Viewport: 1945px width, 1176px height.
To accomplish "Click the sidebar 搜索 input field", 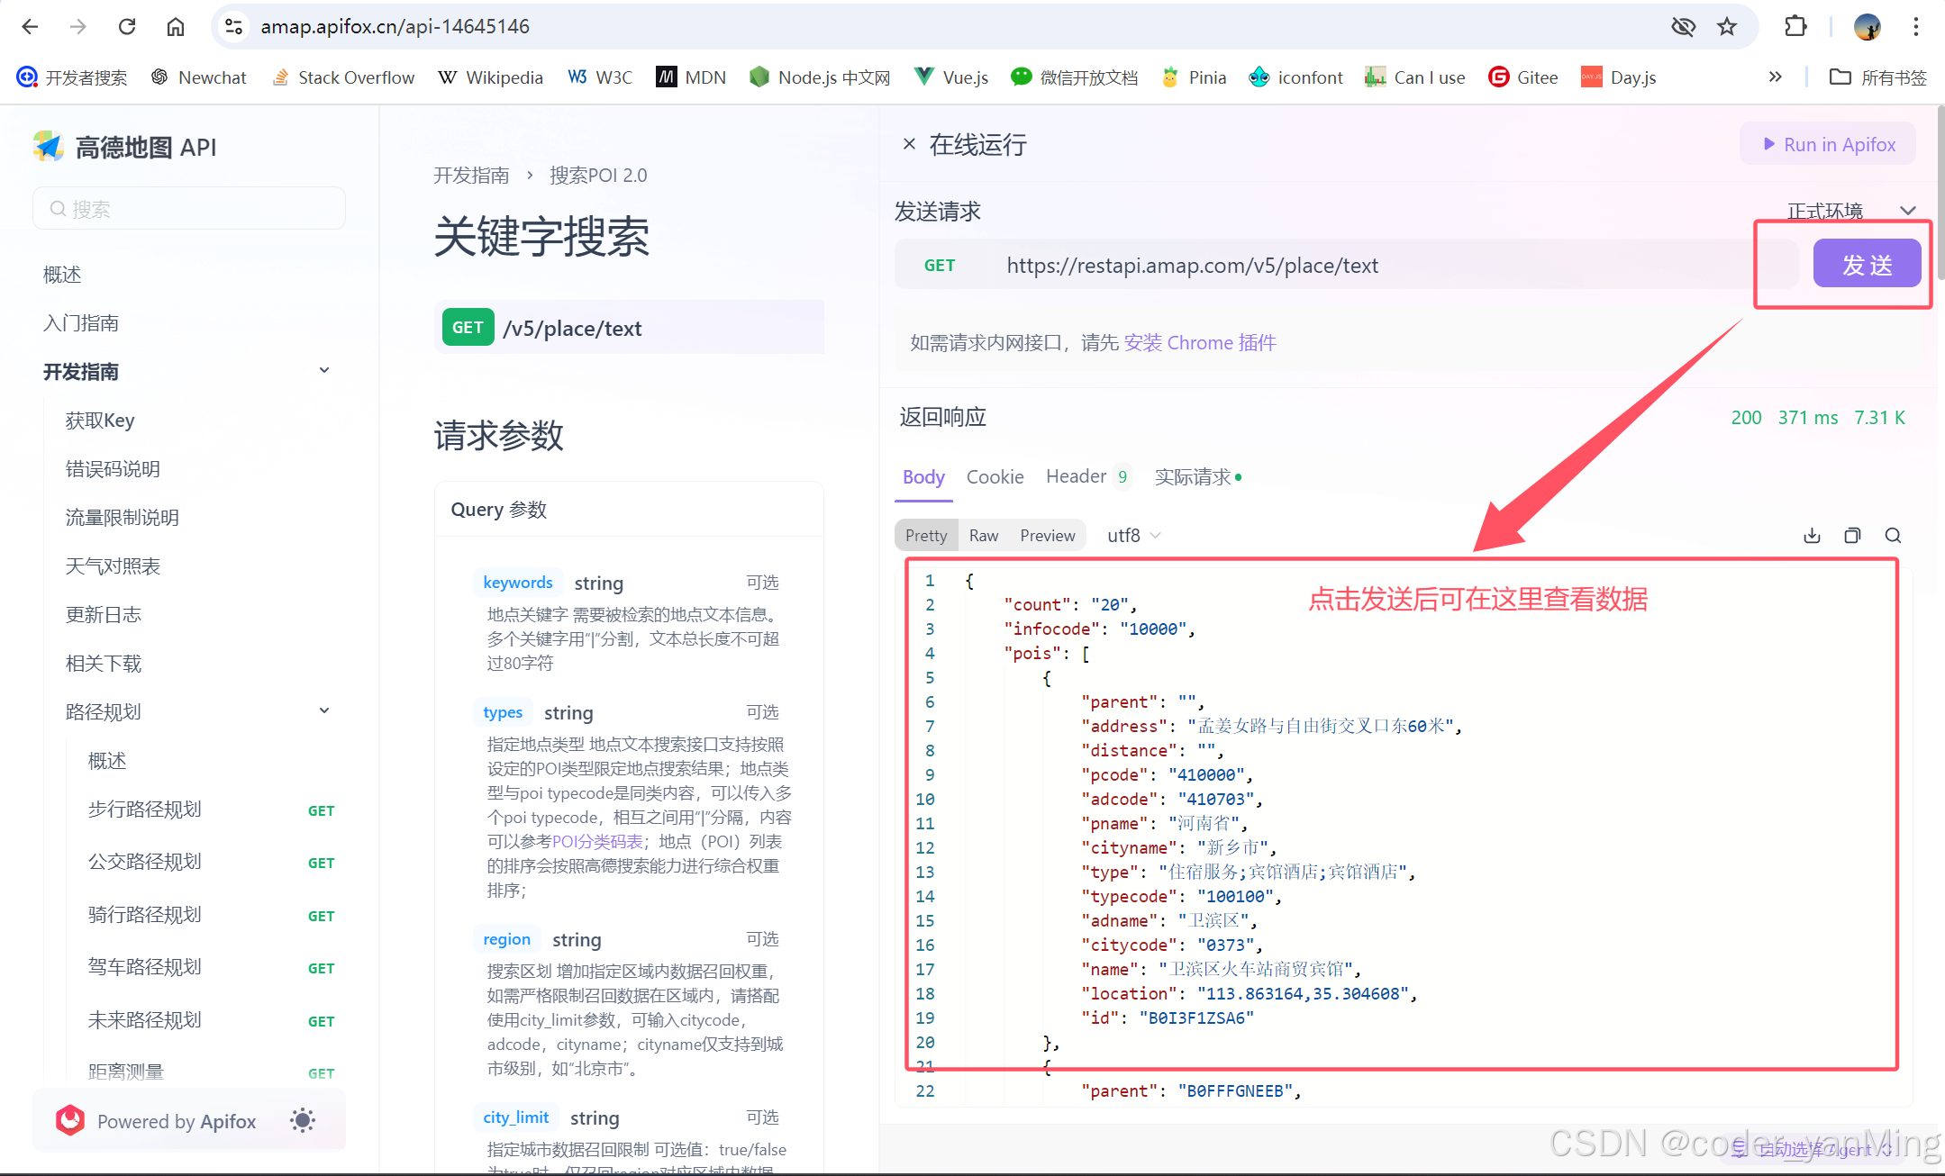I will point(189,209).
